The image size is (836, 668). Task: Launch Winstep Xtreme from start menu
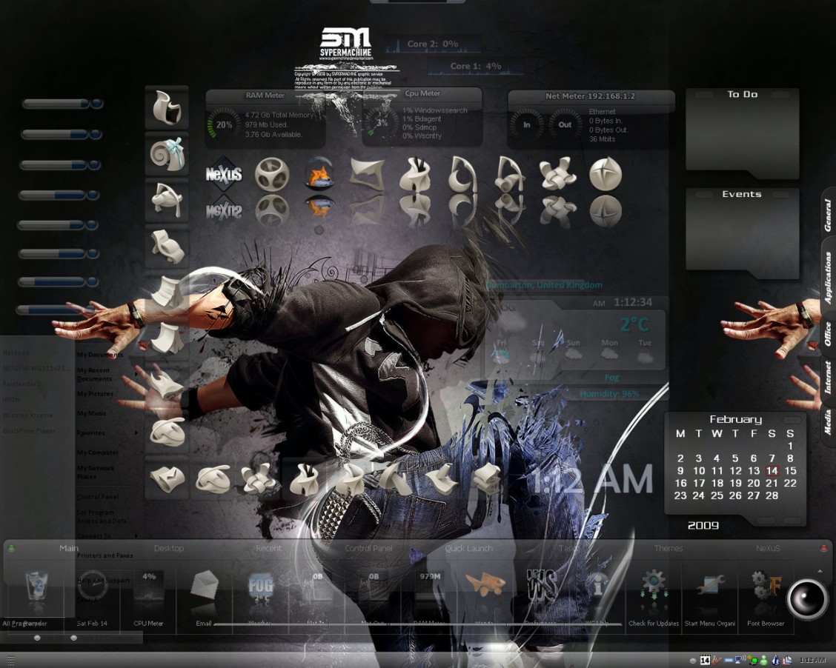point(27,415)
